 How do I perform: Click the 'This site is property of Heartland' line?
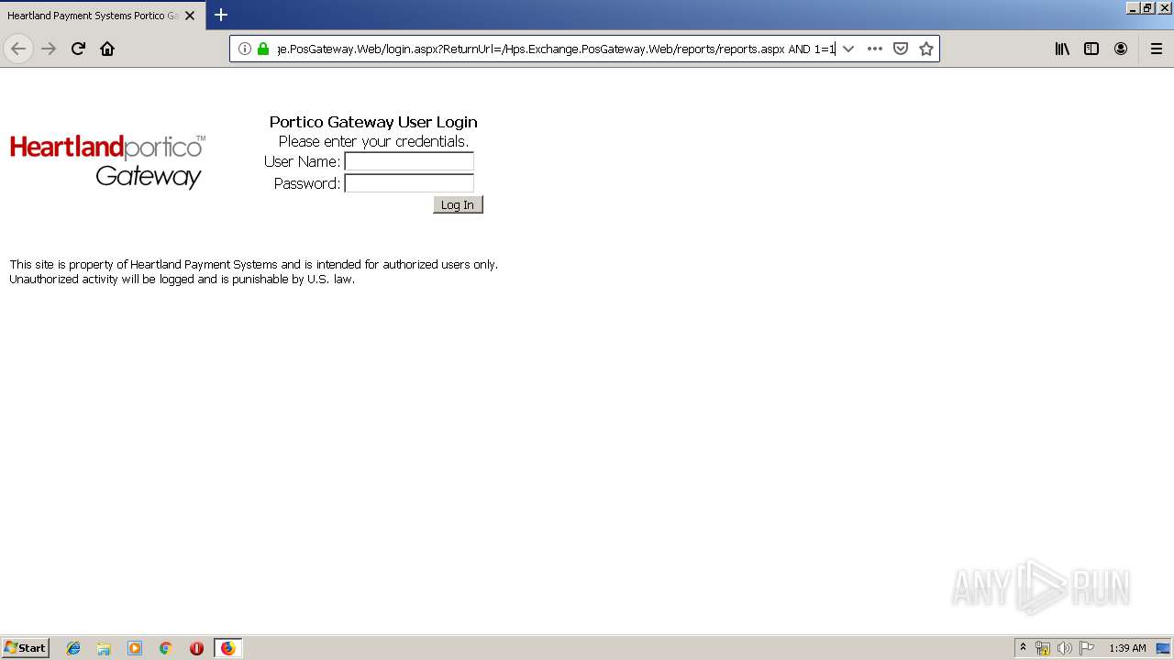click(x=253, y=265)
